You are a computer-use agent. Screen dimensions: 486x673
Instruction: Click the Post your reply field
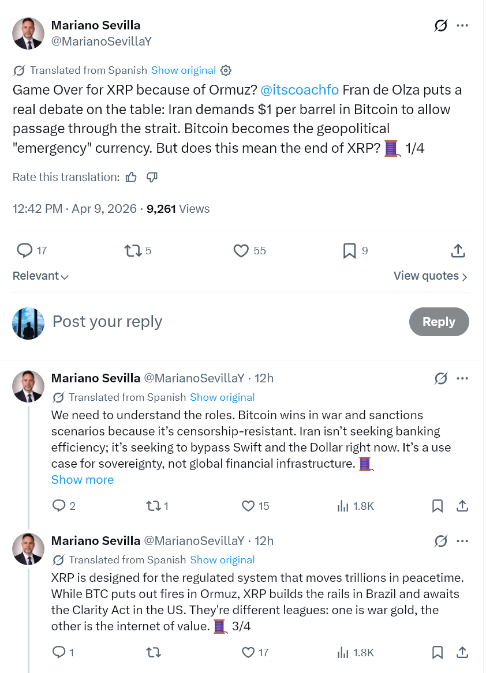point(225,322)
